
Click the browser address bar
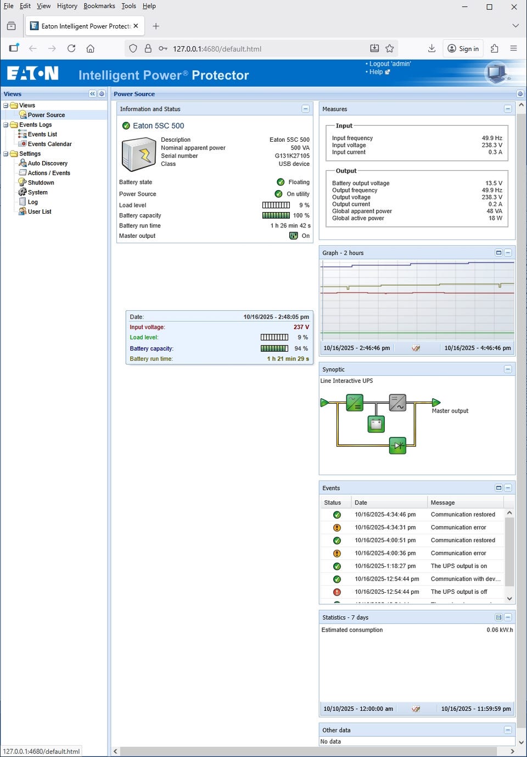tap(263, 49)
